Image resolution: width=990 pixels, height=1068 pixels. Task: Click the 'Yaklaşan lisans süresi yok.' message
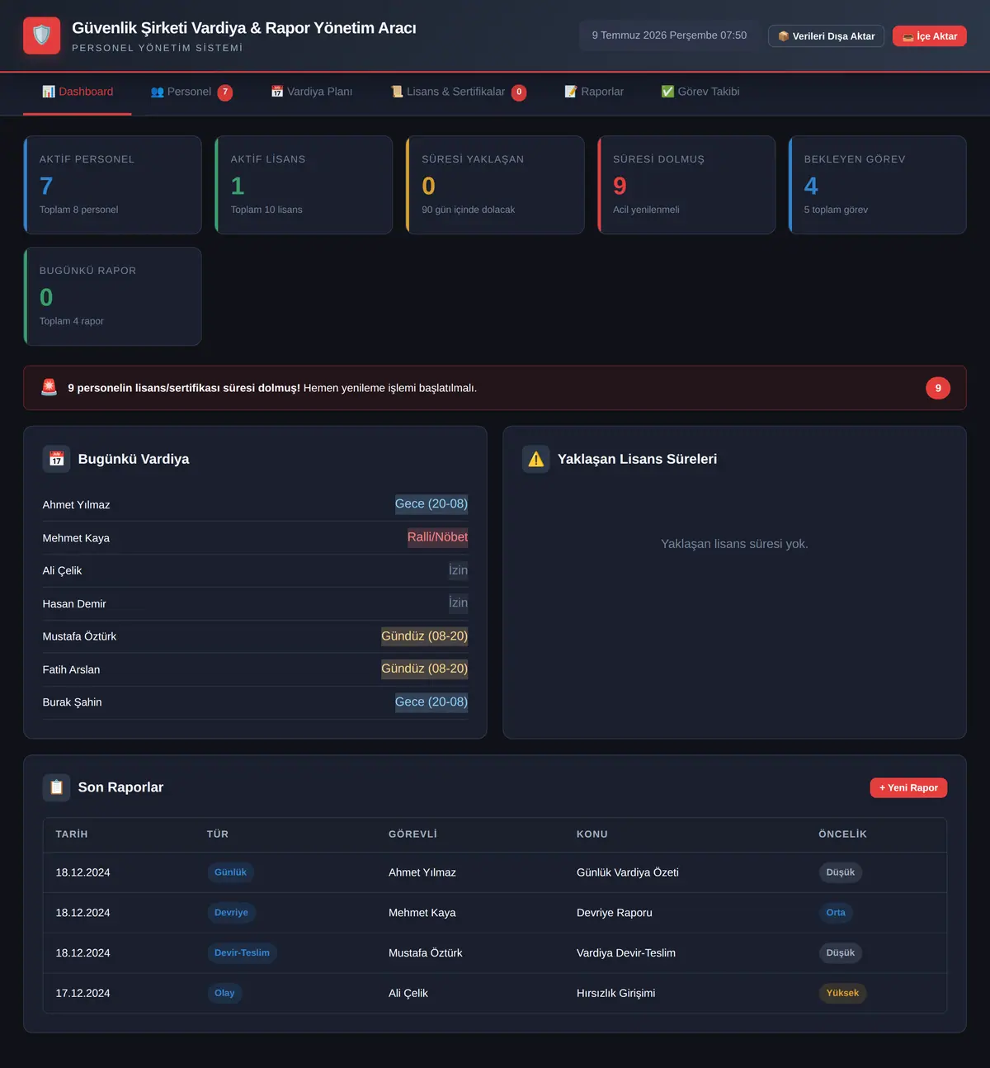[x=734, y=544]
